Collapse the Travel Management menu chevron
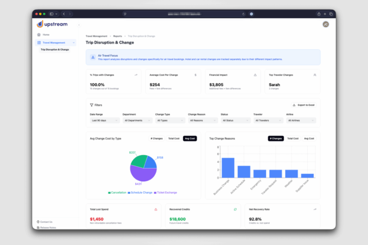 pos(74,43)
